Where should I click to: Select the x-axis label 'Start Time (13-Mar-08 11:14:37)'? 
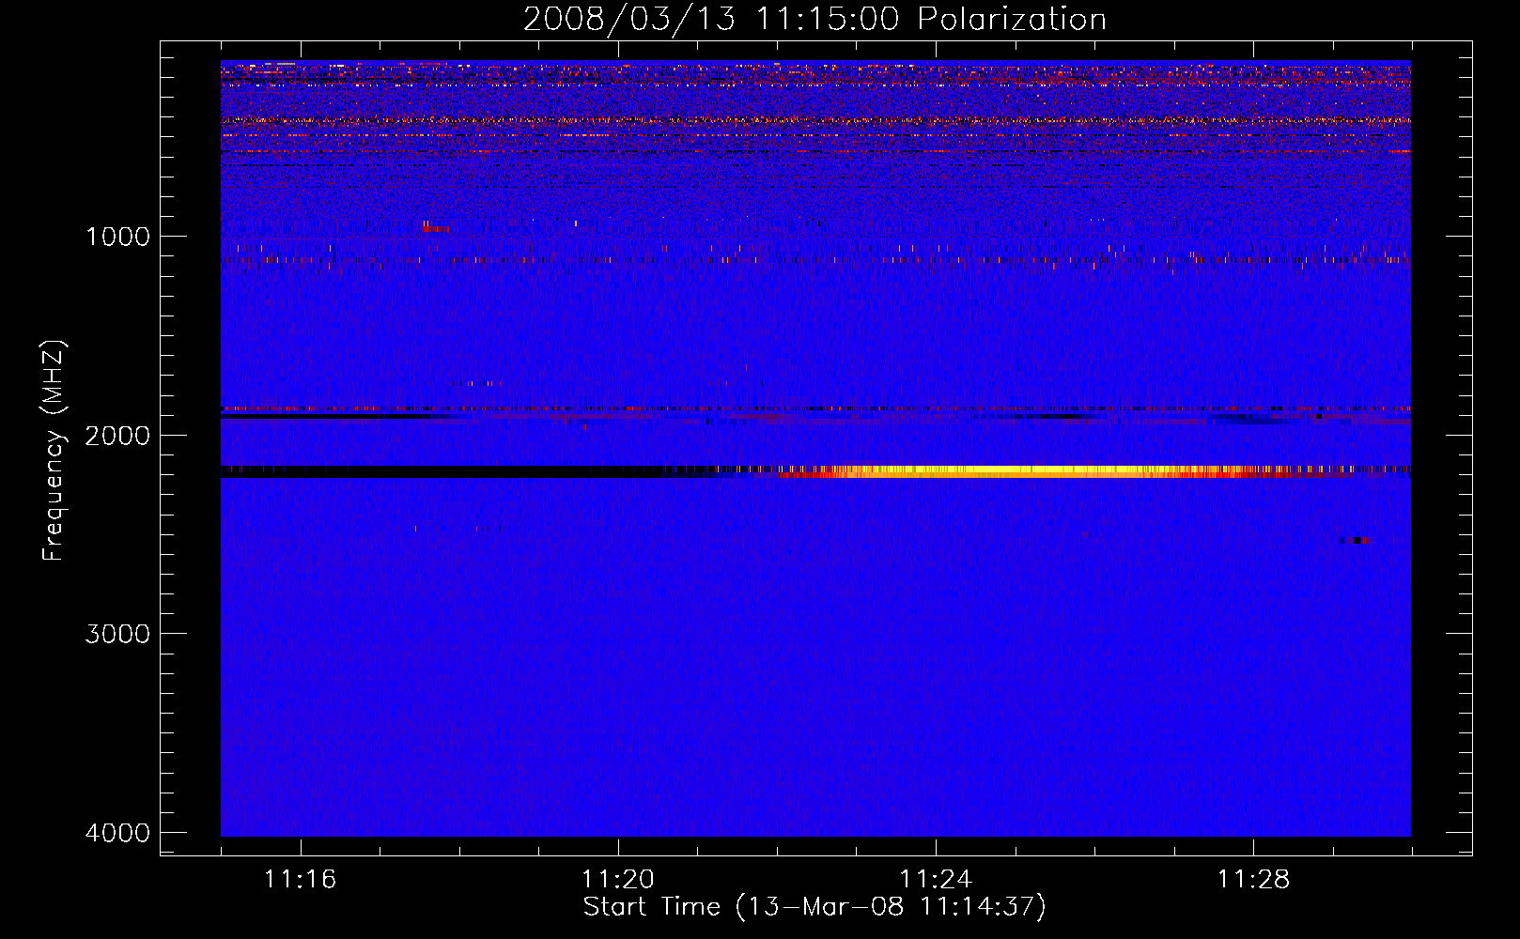click(814, 907)
